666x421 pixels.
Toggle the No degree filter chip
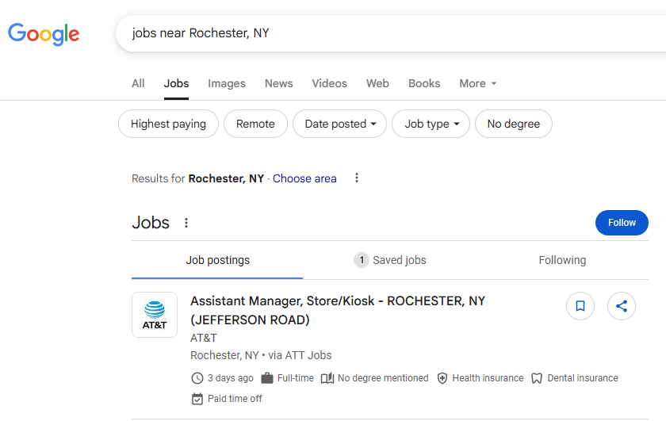click(x=514, y=124)
